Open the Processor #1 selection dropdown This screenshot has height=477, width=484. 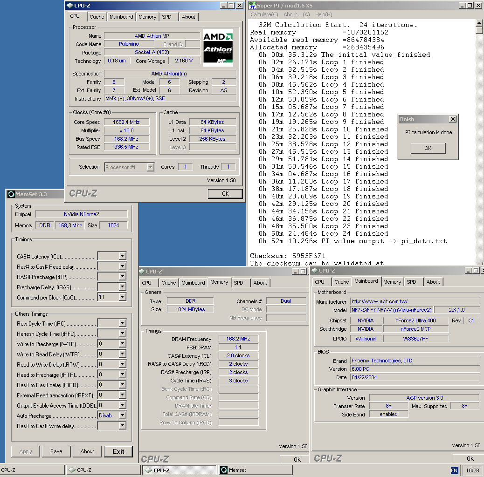(150, 167)
